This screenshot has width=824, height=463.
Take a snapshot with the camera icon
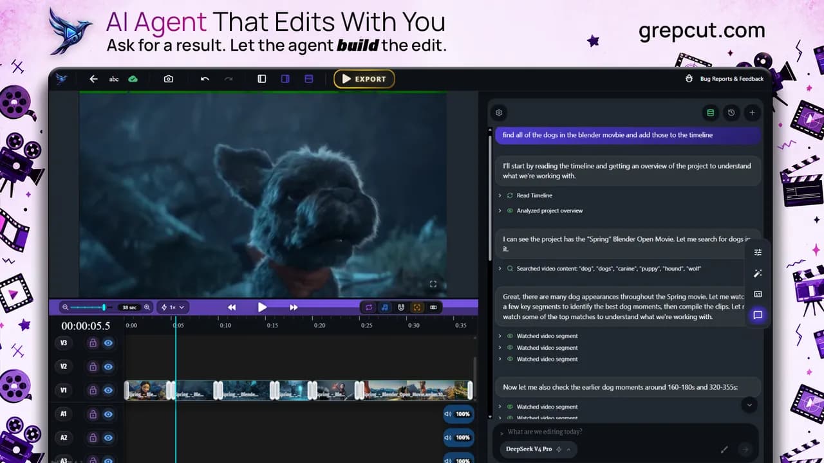[x=169, y=79]
